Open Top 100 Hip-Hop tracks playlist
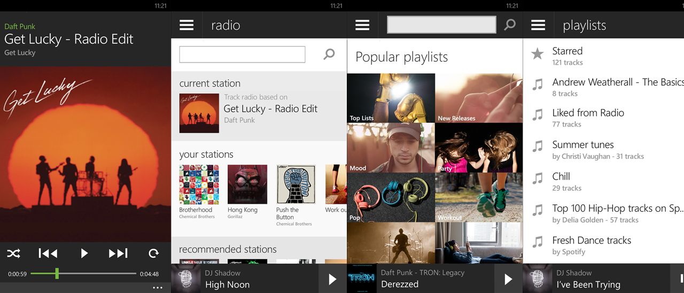 click(x=603, y=213)
